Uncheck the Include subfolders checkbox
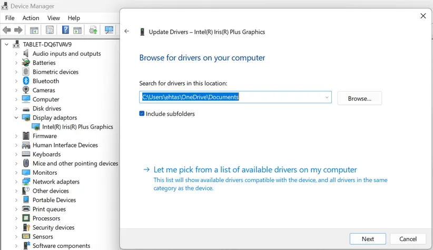This screenshot has height=250, width=433. (x=142, y=114)
